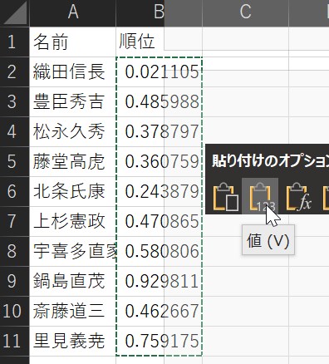The image size is (329, 364).
Task: Select the cell 豊臣秀吉
Action: [x=72, y=101]
